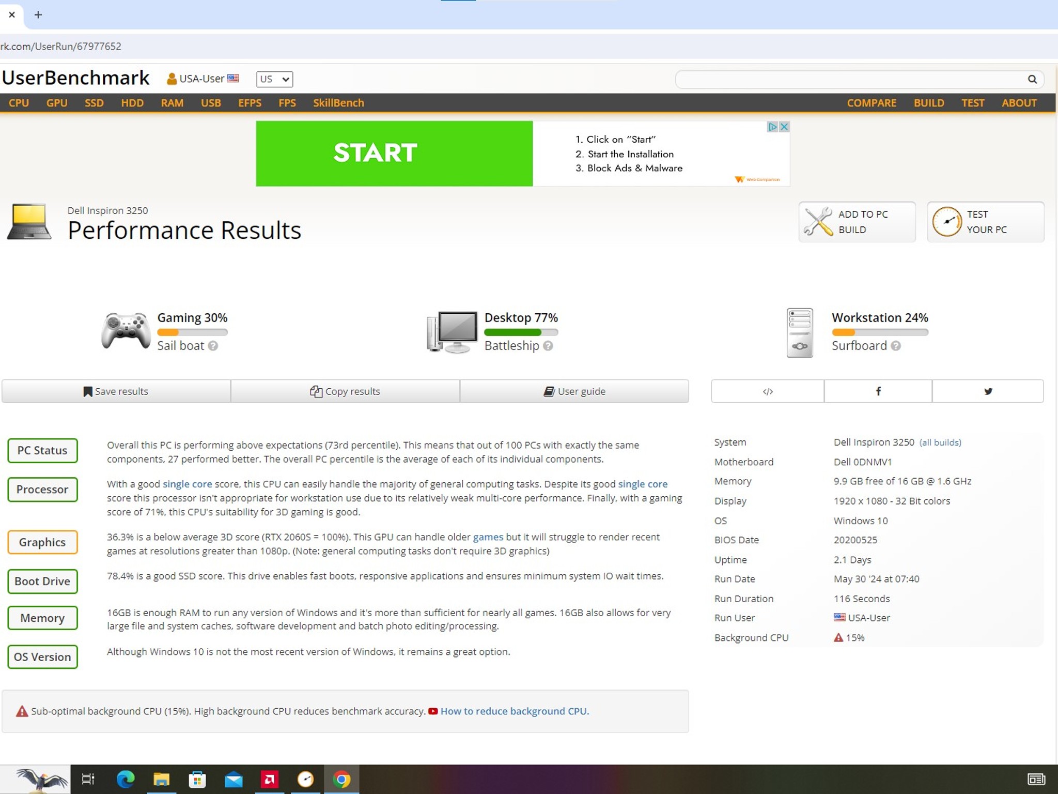This screenshot has width=1058, height=794.
Task: Follow the games link in Graphics text
Action: click(x=488, y=537)
